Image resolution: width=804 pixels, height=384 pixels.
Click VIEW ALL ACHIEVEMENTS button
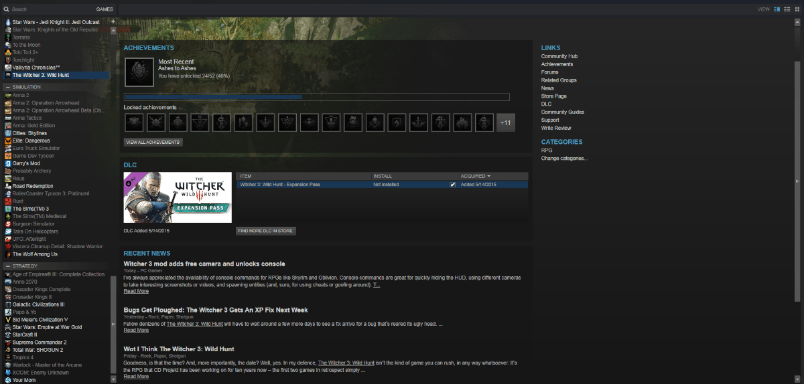(x=153, y=142)
